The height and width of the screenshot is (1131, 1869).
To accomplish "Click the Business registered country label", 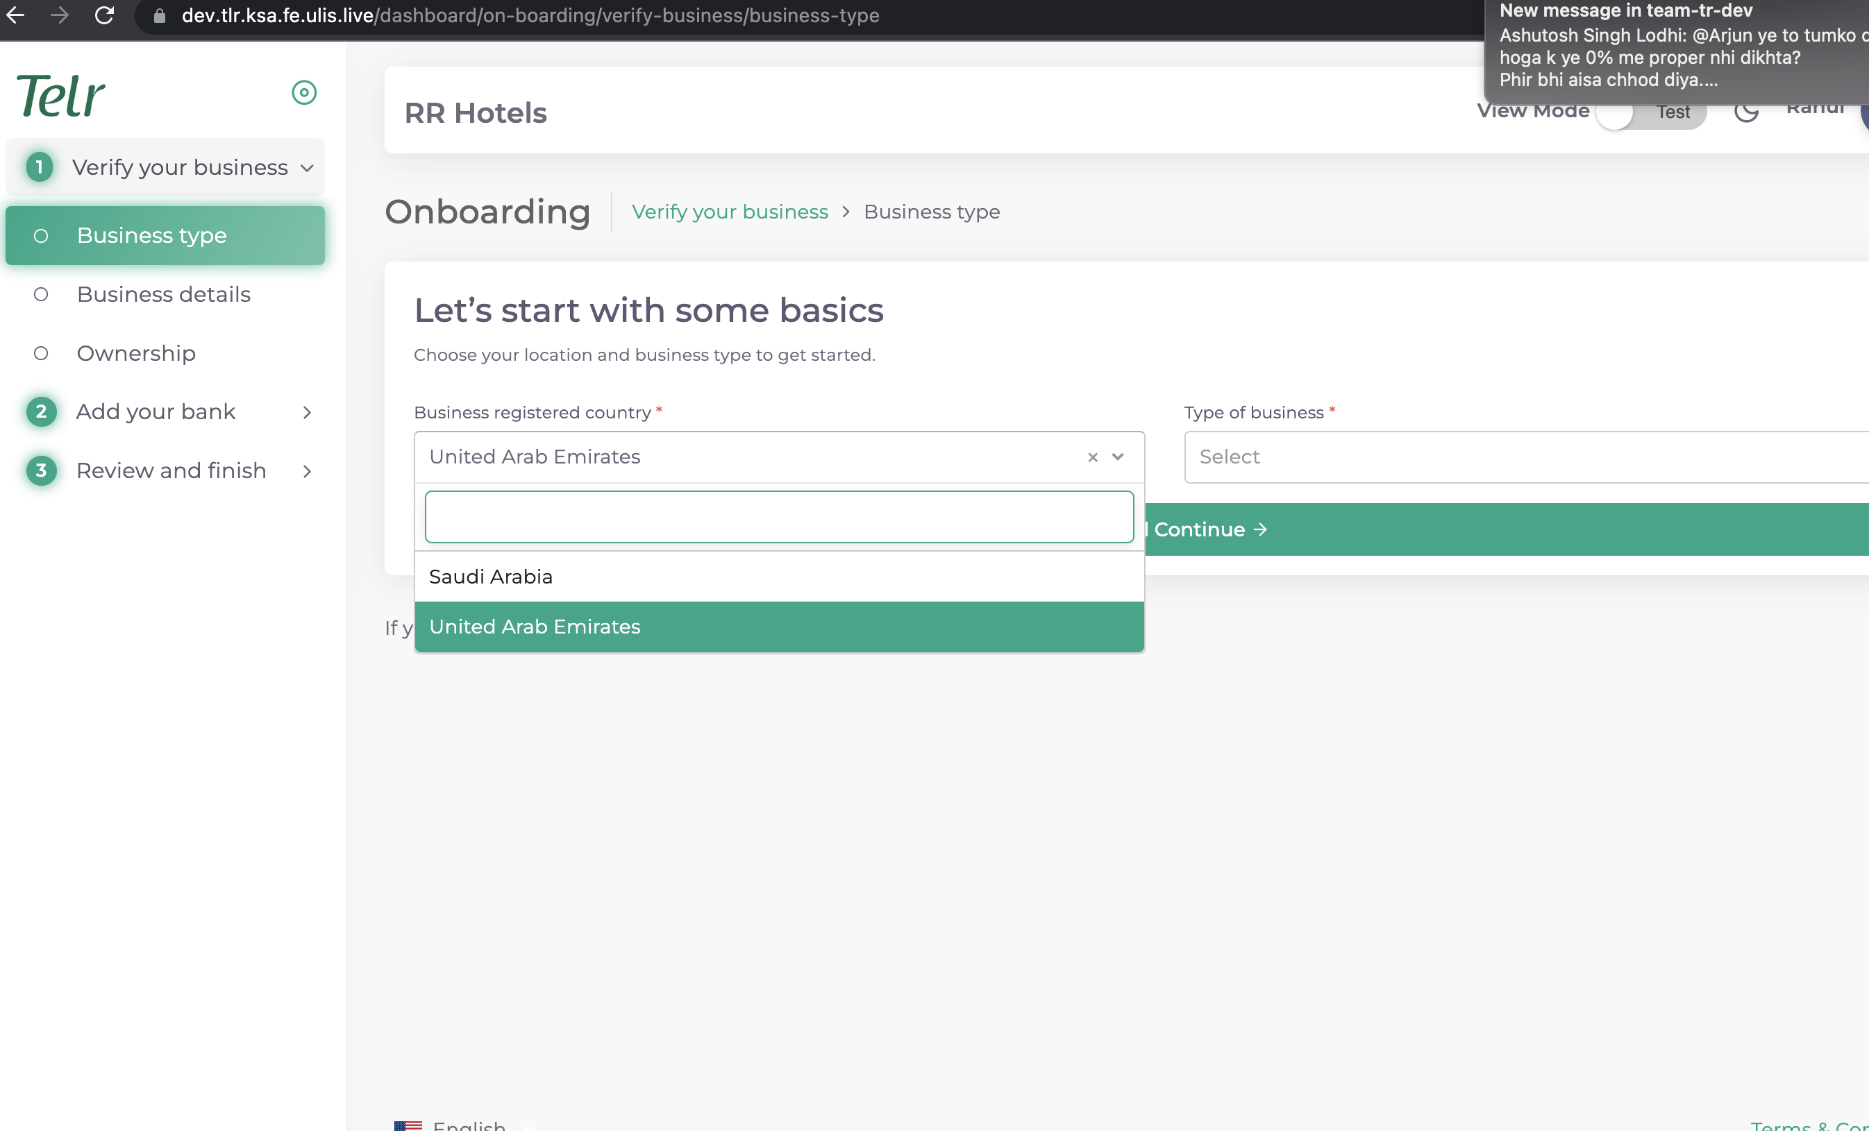I will [533, 412].
